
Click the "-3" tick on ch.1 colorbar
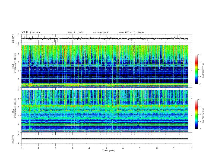(x=200, y=55)
